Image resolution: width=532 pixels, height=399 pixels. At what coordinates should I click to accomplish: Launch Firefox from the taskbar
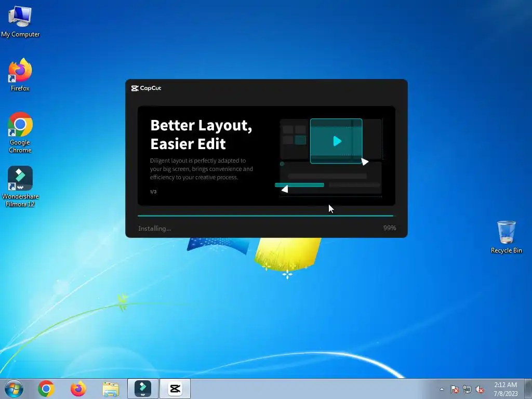78,389
